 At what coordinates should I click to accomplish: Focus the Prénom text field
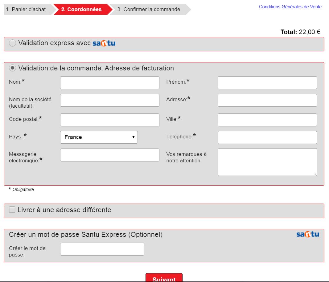pyautogui.click(x=267, y=83)
